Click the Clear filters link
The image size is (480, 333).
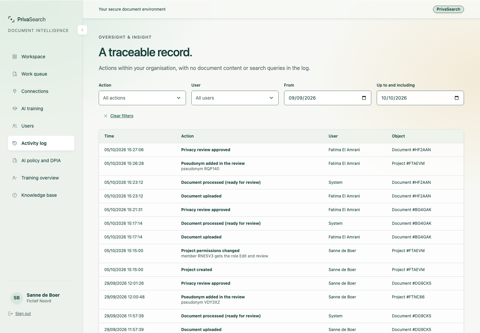click(x=122, y=116)
